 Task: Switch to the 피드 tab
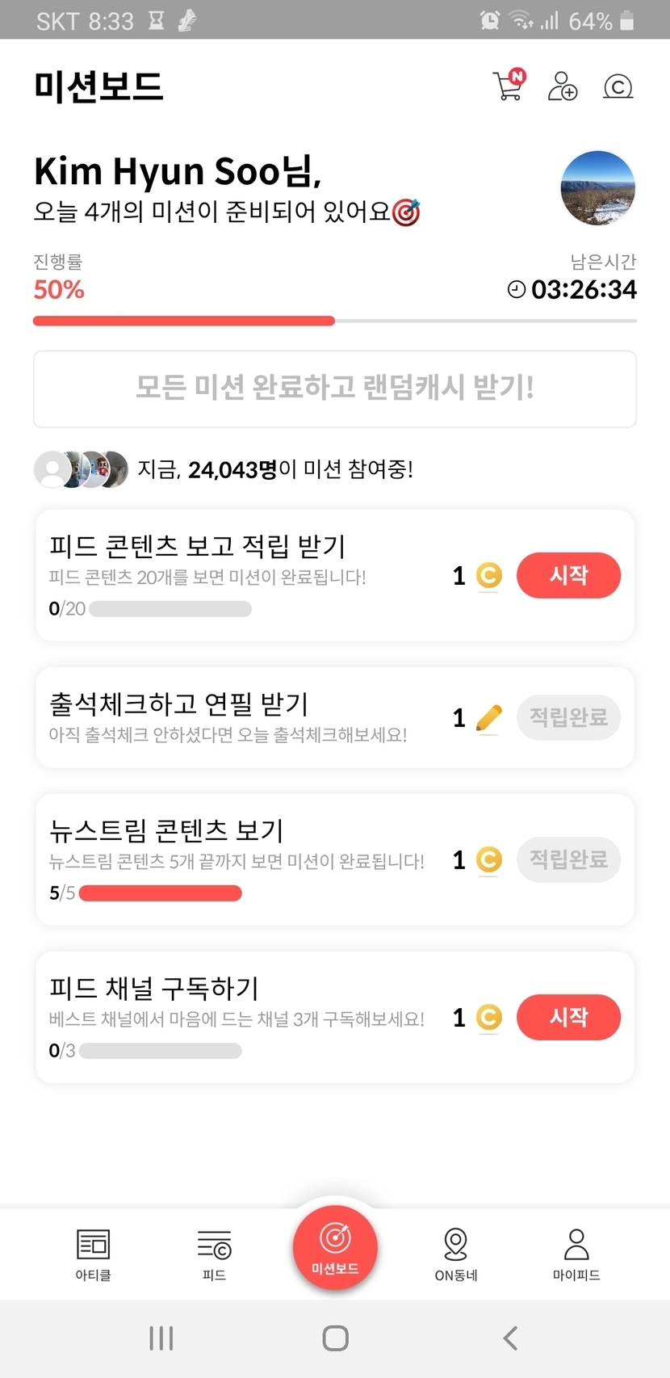pyautogui.click(x=214, y=1254)
